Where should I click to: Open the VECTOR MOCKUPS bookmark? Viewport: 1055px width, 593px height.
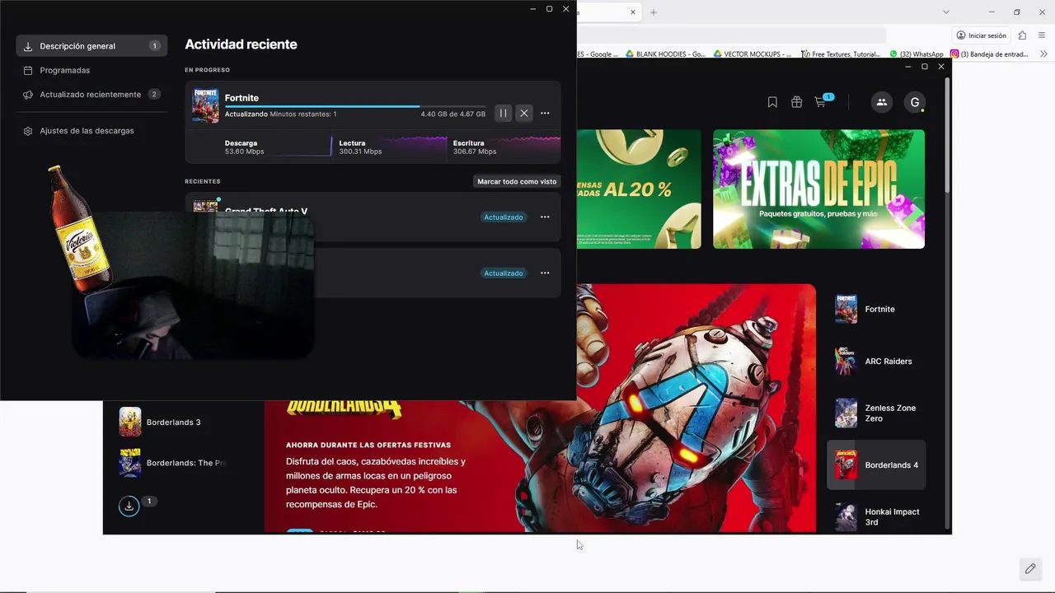pyautogui.click(x=753, y=54)
